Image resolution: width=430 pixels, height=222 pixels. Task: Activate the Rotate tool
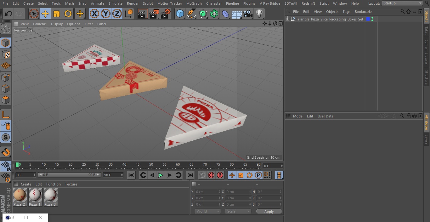[x=68, y=14]
